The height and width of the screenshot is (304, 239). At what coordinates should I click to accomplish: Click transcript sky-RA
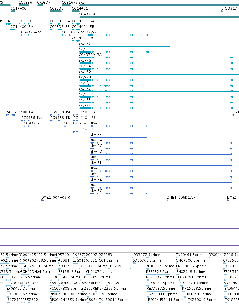[85, 66]
